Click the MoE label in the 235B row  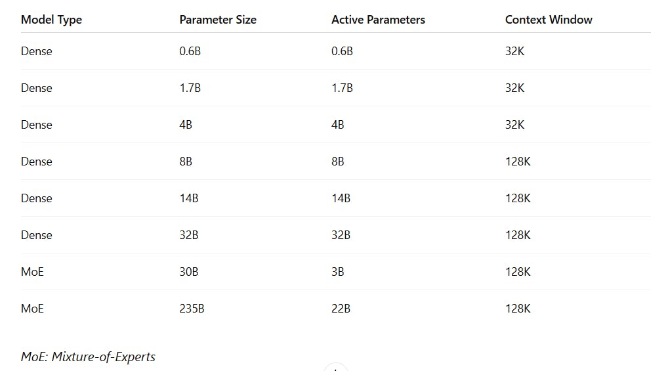(x=32, y=309)
